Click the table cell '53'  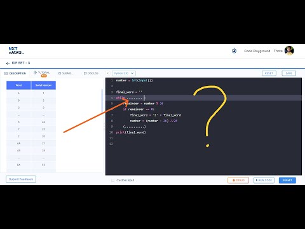pyautogui.click(x=43, y=165)
